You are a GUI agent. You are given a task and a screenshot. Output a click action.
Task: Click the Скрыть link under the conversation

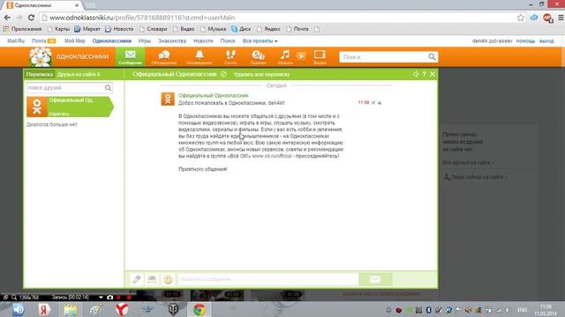point(59,114)
